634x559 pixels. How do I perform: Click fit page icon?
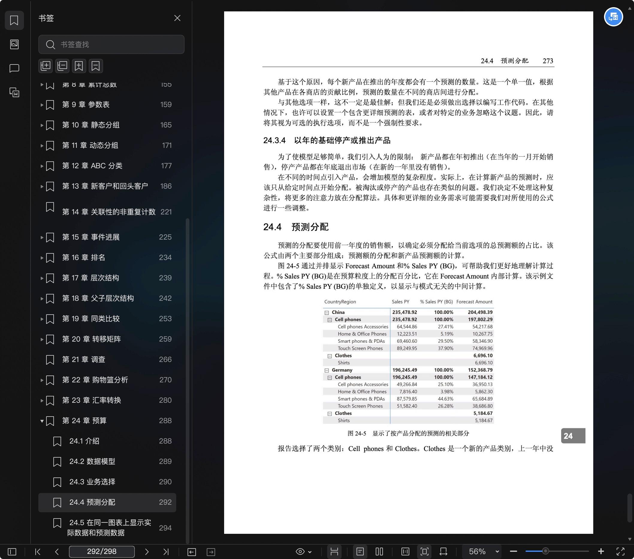click(424, 552)
